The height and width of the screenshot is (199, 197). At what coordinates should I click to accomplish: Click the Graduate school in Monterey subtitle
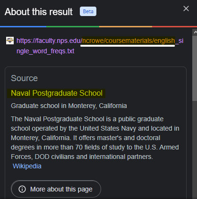(x=69, y=106)
